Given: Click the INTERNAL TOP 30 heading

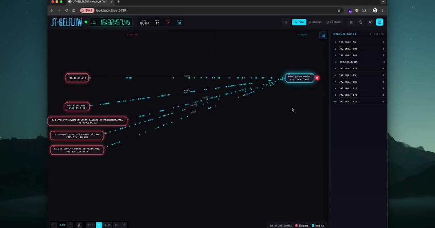Looking at the screenshot, I should pos(344,34).
